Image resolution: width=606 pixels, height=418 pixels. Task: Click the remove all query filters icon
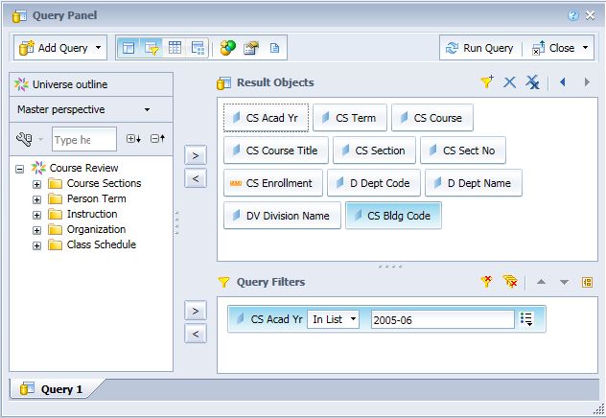pos(510,282)
